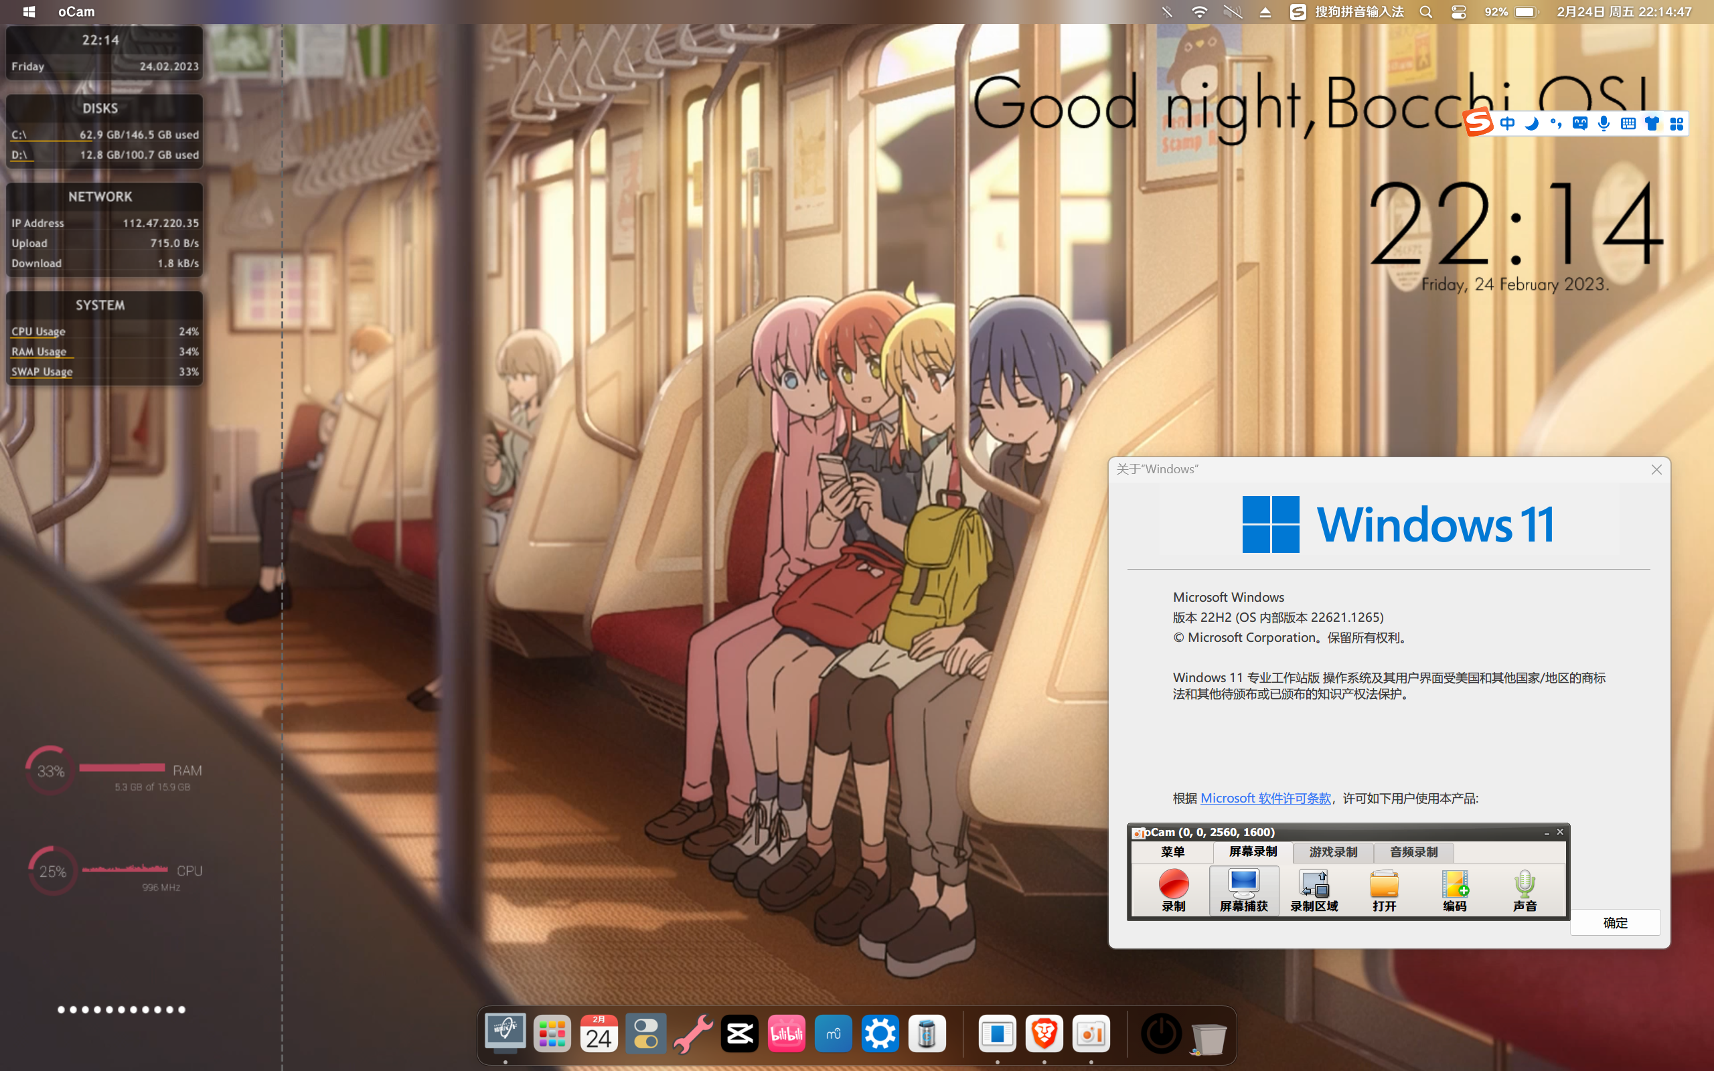1714x1071 pixels.
Task: Open the Control Center toggles icon in the menu bar
Action: pyautogui.click(x=1458, y=12)
